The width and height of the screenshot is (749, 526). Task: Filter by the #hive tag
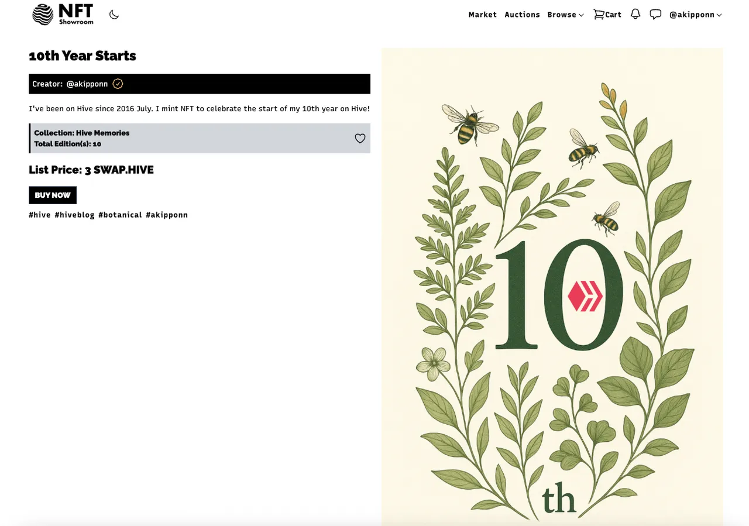[x=40, y=215]
